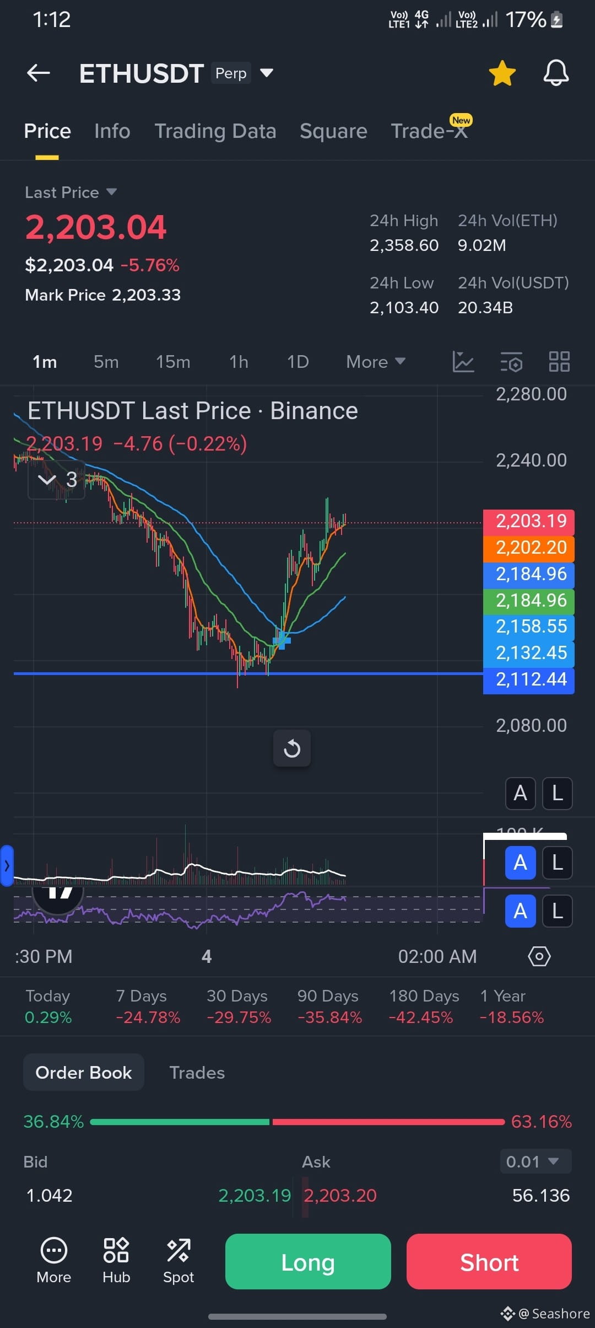
Task: Select the 1D timeframe
Action: pos(298,362)
